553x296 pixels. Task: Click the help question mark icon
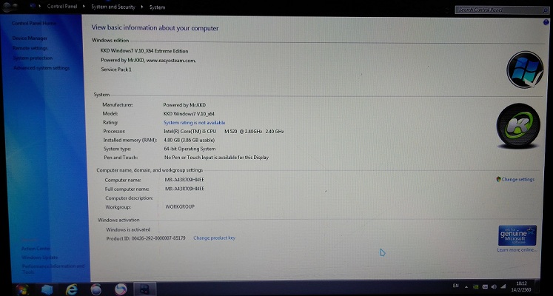[x=546, y=22]
